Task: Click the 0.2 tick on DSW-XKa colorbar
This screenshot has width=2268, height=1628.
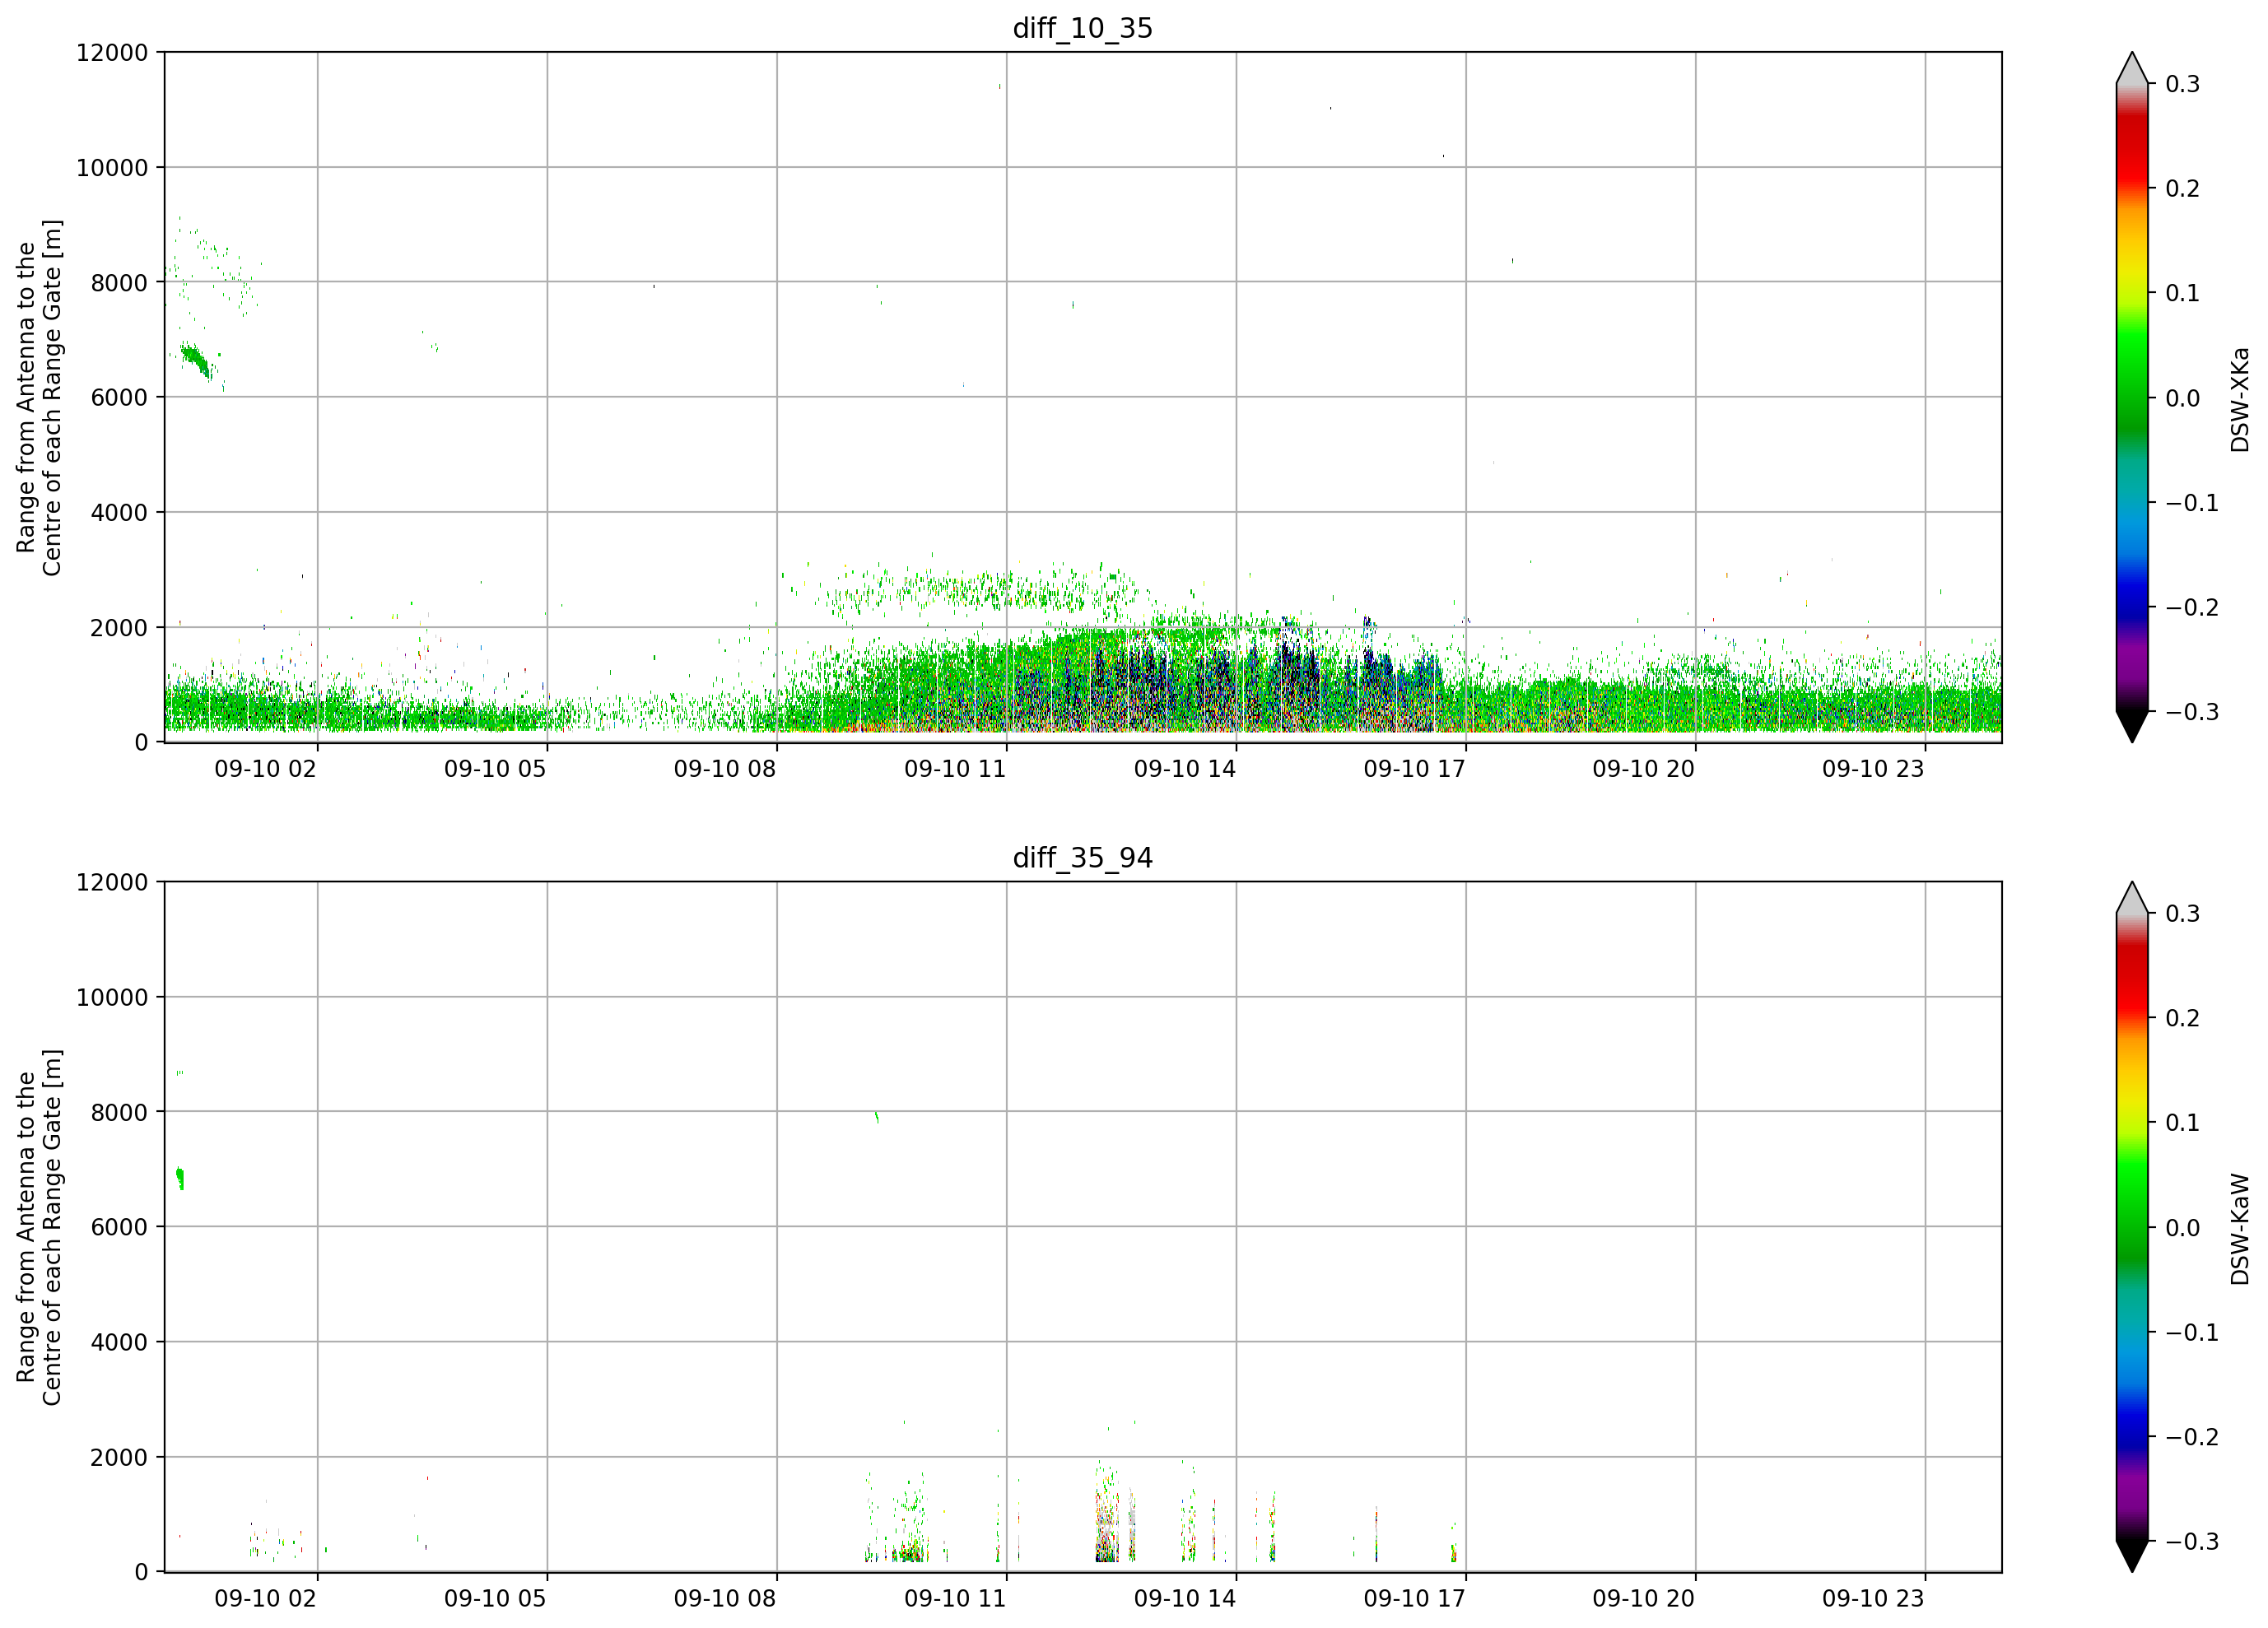Action: [x=2183, y=189]
